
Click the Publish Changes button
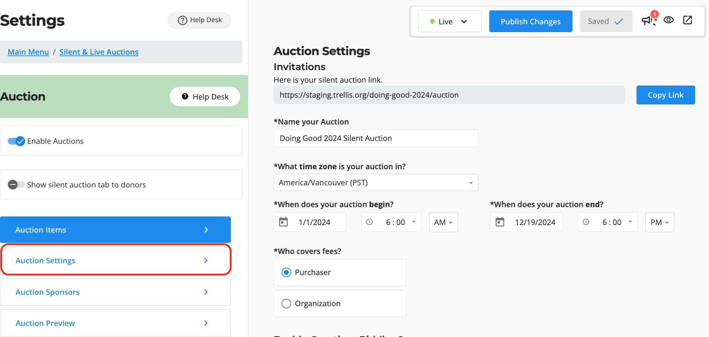530,21
